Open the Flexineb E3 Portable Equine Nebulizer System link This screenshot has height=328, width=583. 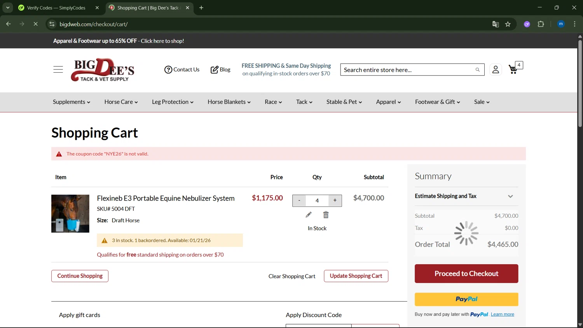166,198
